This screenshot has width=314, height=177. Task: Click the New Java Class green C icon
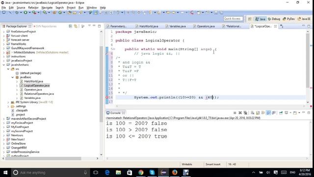(x=60, y=12)
